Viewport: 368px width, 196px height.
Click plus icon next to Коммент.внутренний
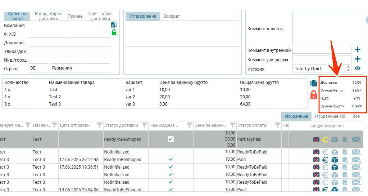coord(357,50)
